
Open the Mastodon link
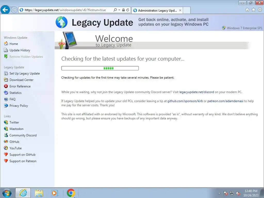[x=16, y=129]
